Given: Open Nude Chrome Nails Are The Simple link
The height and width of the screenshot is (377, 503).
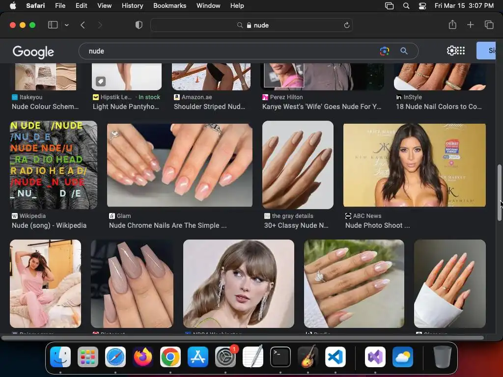Looking at the screenshot, I should (x=168, y=225).
